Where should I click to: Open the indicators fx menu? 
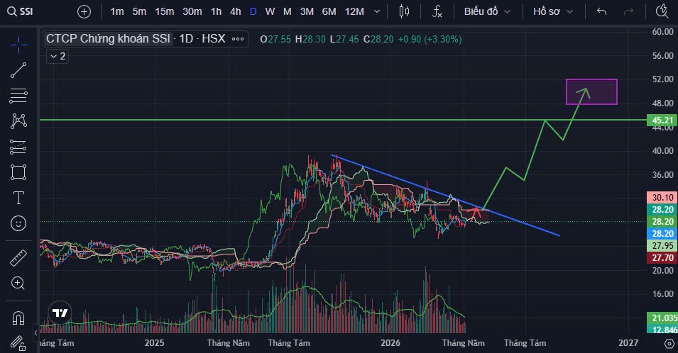point(437,11)
